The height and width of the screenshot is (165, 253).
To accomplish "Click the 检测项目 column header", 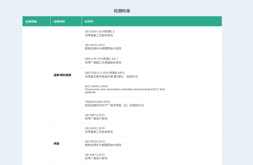I will tap(59, 21).
